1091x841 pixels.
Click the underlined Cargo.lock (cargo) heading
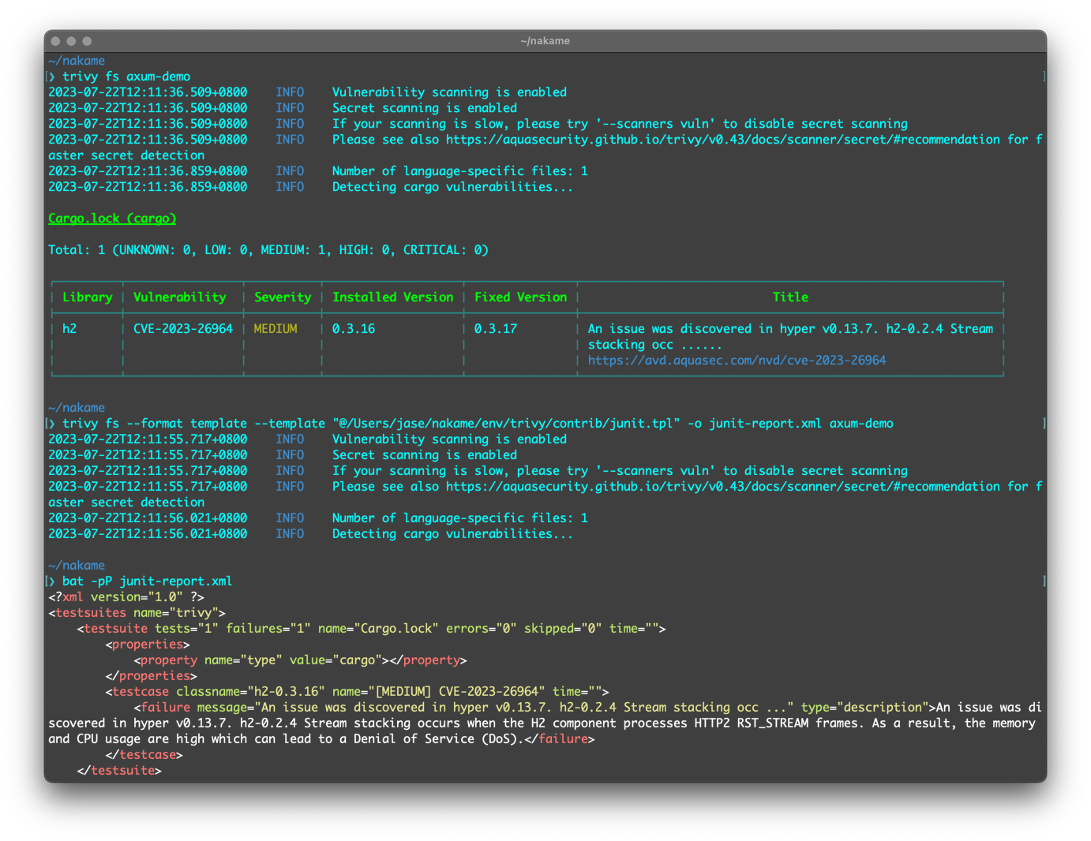coord(112,219)
